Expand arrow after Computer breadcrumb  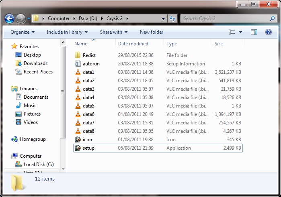click(74, 18)
